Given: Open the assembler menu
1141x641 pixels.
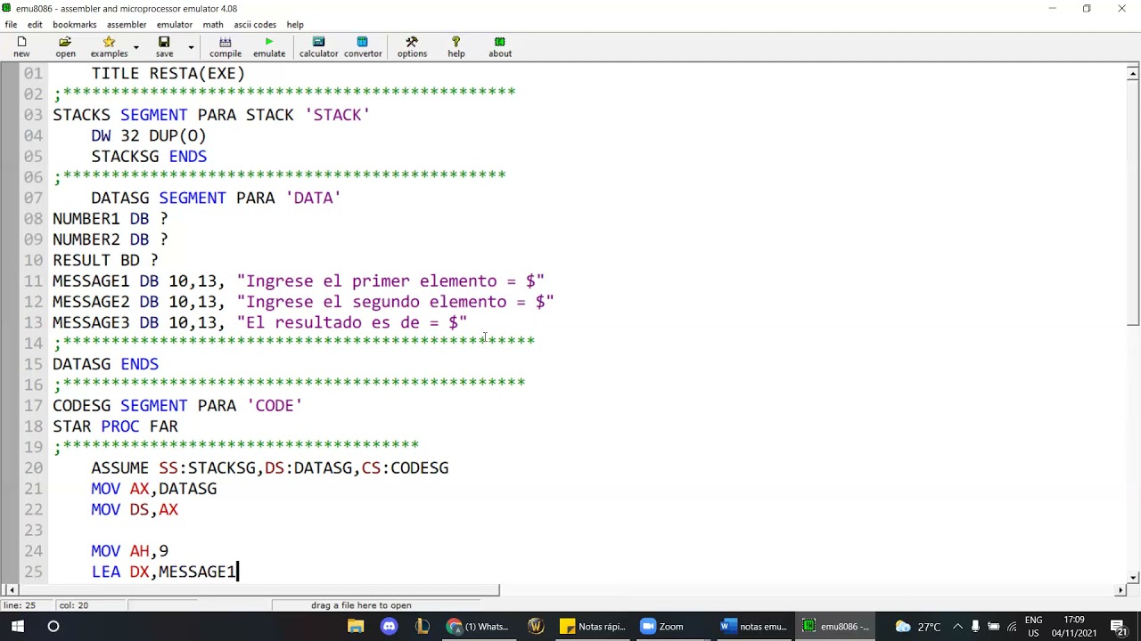Looking at the screenshot, I should [127, 24].
